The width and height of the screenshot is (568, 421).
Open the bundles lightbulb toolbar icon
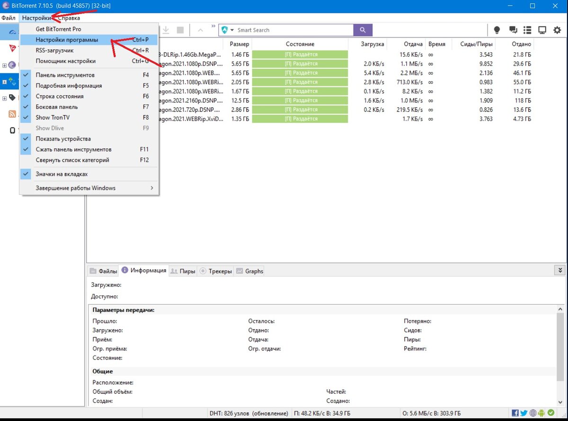pos(497,30)
